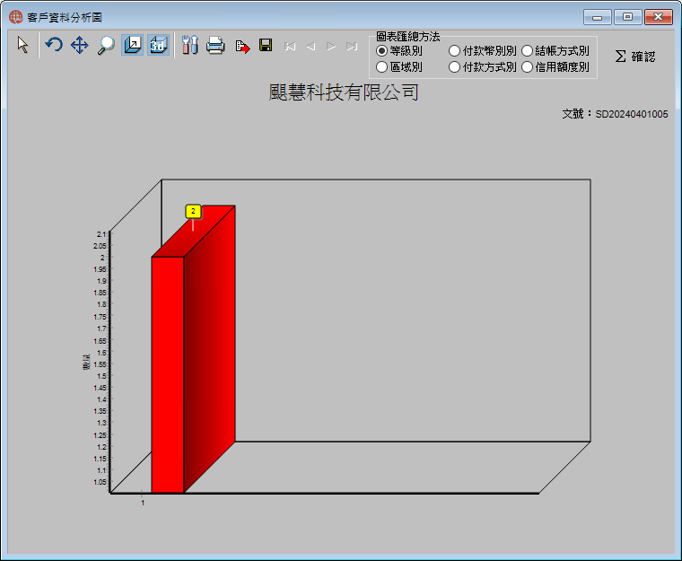Export the chart with red arrow icon
Screen dimensions: 682x561
point(242,46)
